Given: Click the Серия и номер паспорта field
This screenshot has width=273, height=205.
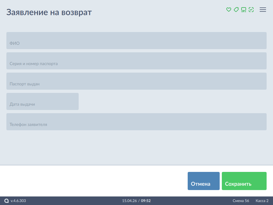Looking at the screenshot, I should tap(136, 61).
